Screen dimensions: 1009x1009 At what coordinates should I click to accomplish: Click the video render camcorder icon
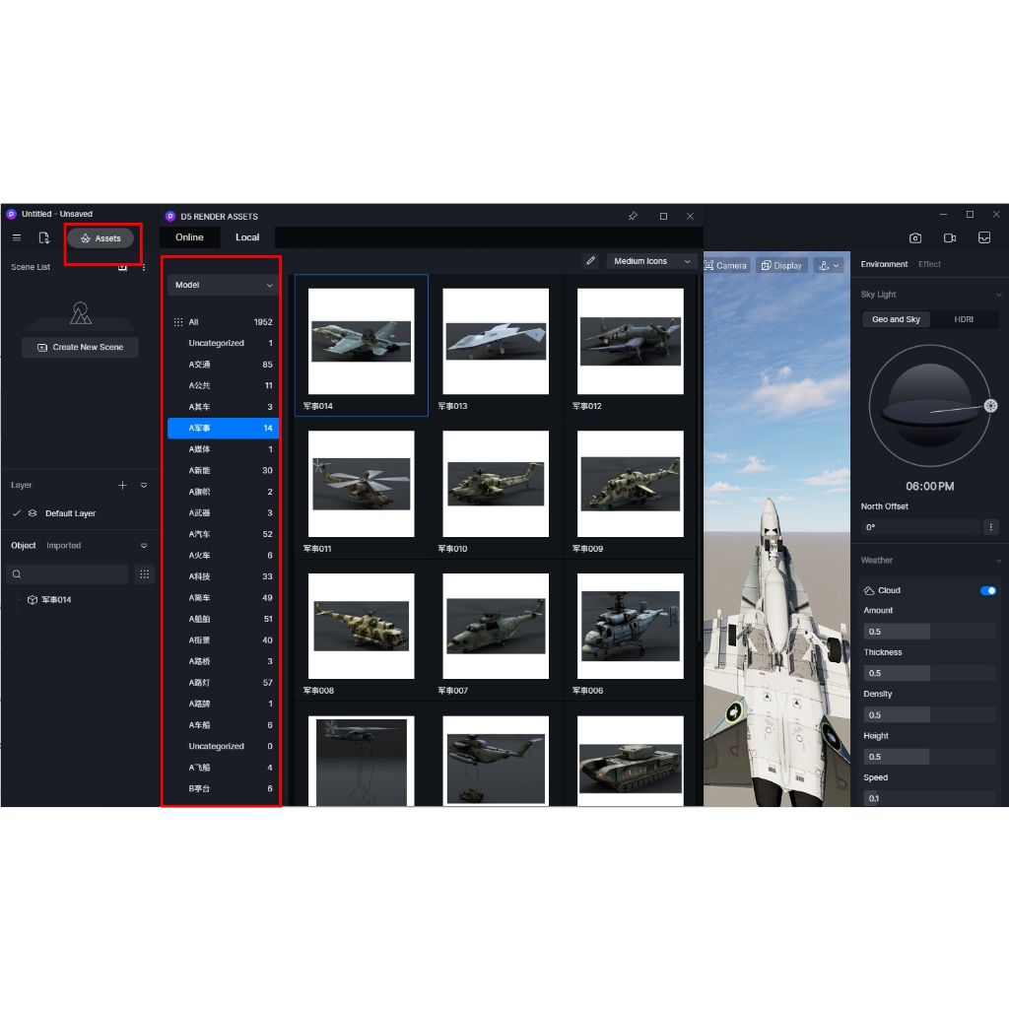pyautogui.click(x=950, y=238)
